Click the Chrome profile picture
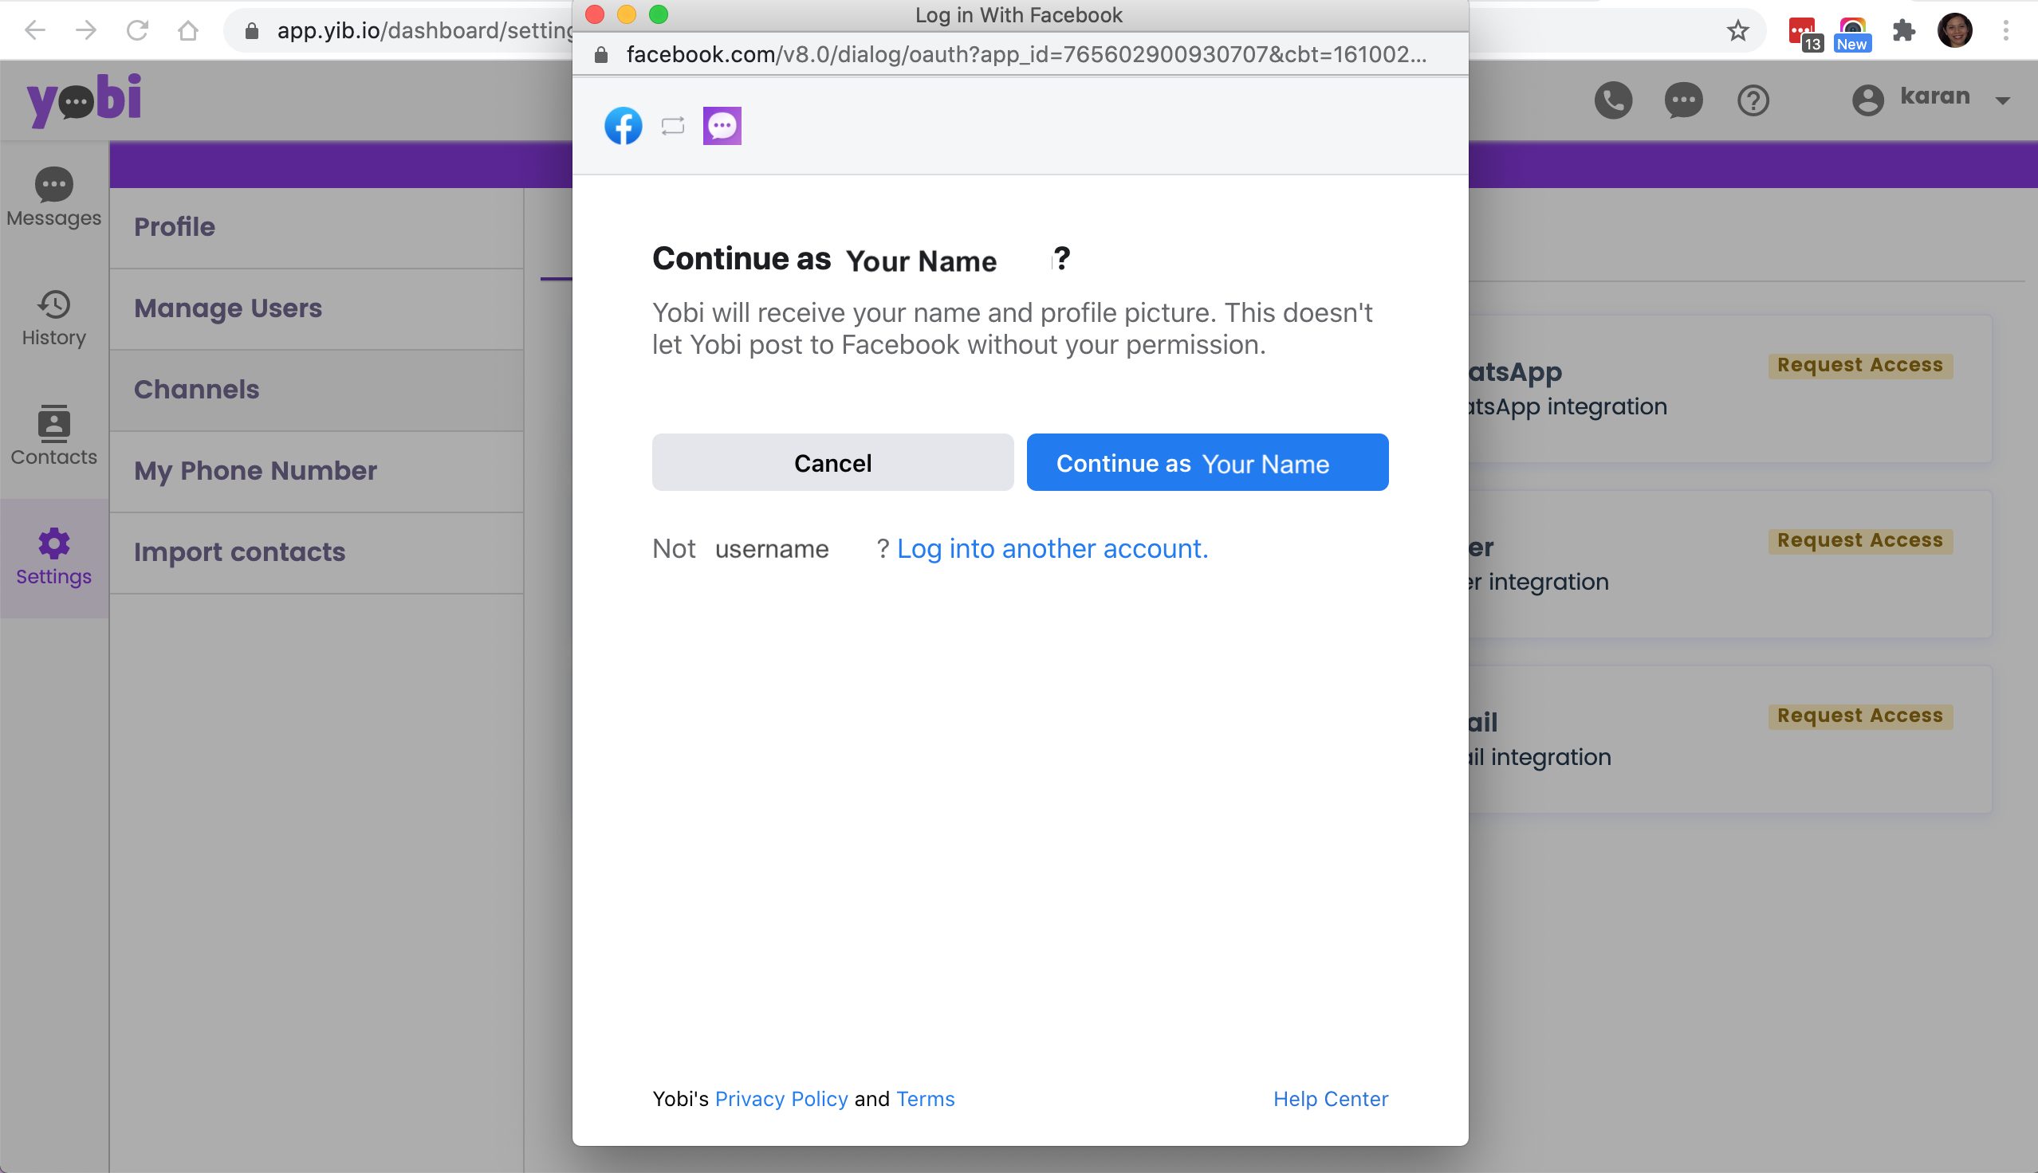 [x=1954, y=30]
